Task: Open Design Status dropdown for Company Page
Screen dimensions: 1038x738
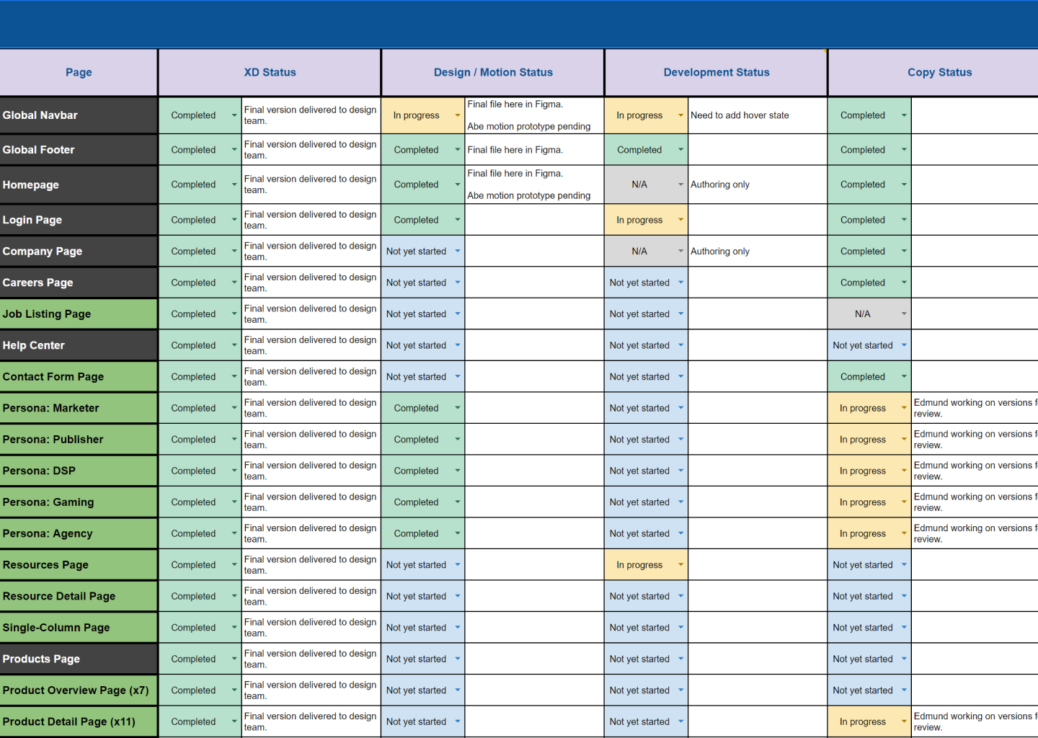Action: [458, 252]
